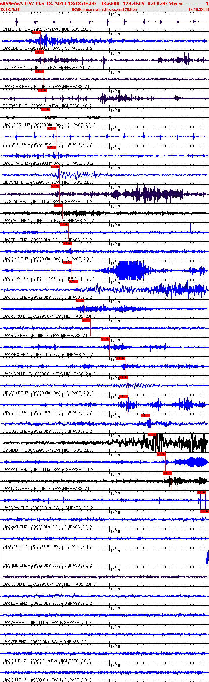Image resolution: width=209 pixels, height=682 pixels.
Task: Click the UW.VFP.EHZ station label
Action: tap(15, 642)
